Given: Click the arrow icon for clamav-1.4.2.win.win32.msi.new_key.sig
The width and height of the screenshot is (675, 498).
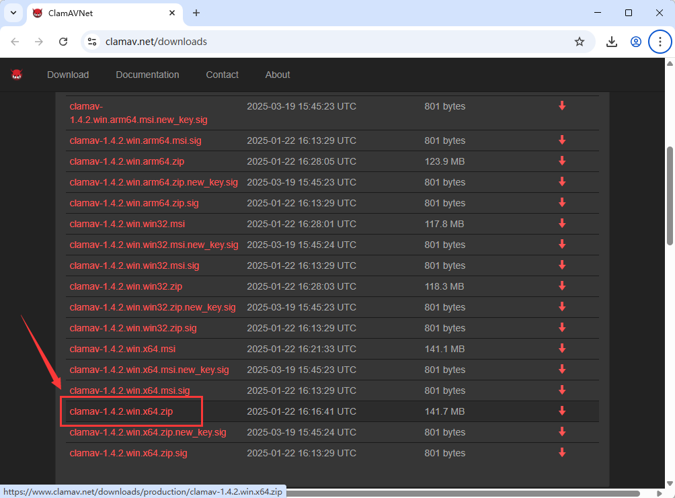Looking at the screenshot, I should coord(562,245).
